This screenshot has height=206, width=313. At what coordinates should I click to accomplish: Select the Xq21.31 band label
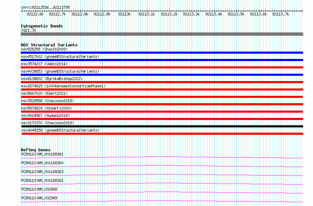click(28, 30)
